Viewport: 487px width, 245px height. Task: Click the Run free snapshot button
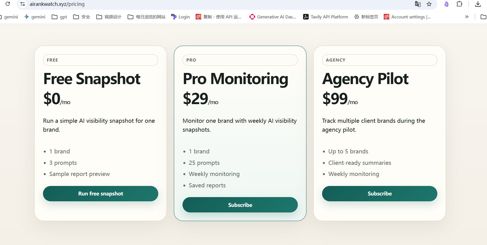click(100, 193)
